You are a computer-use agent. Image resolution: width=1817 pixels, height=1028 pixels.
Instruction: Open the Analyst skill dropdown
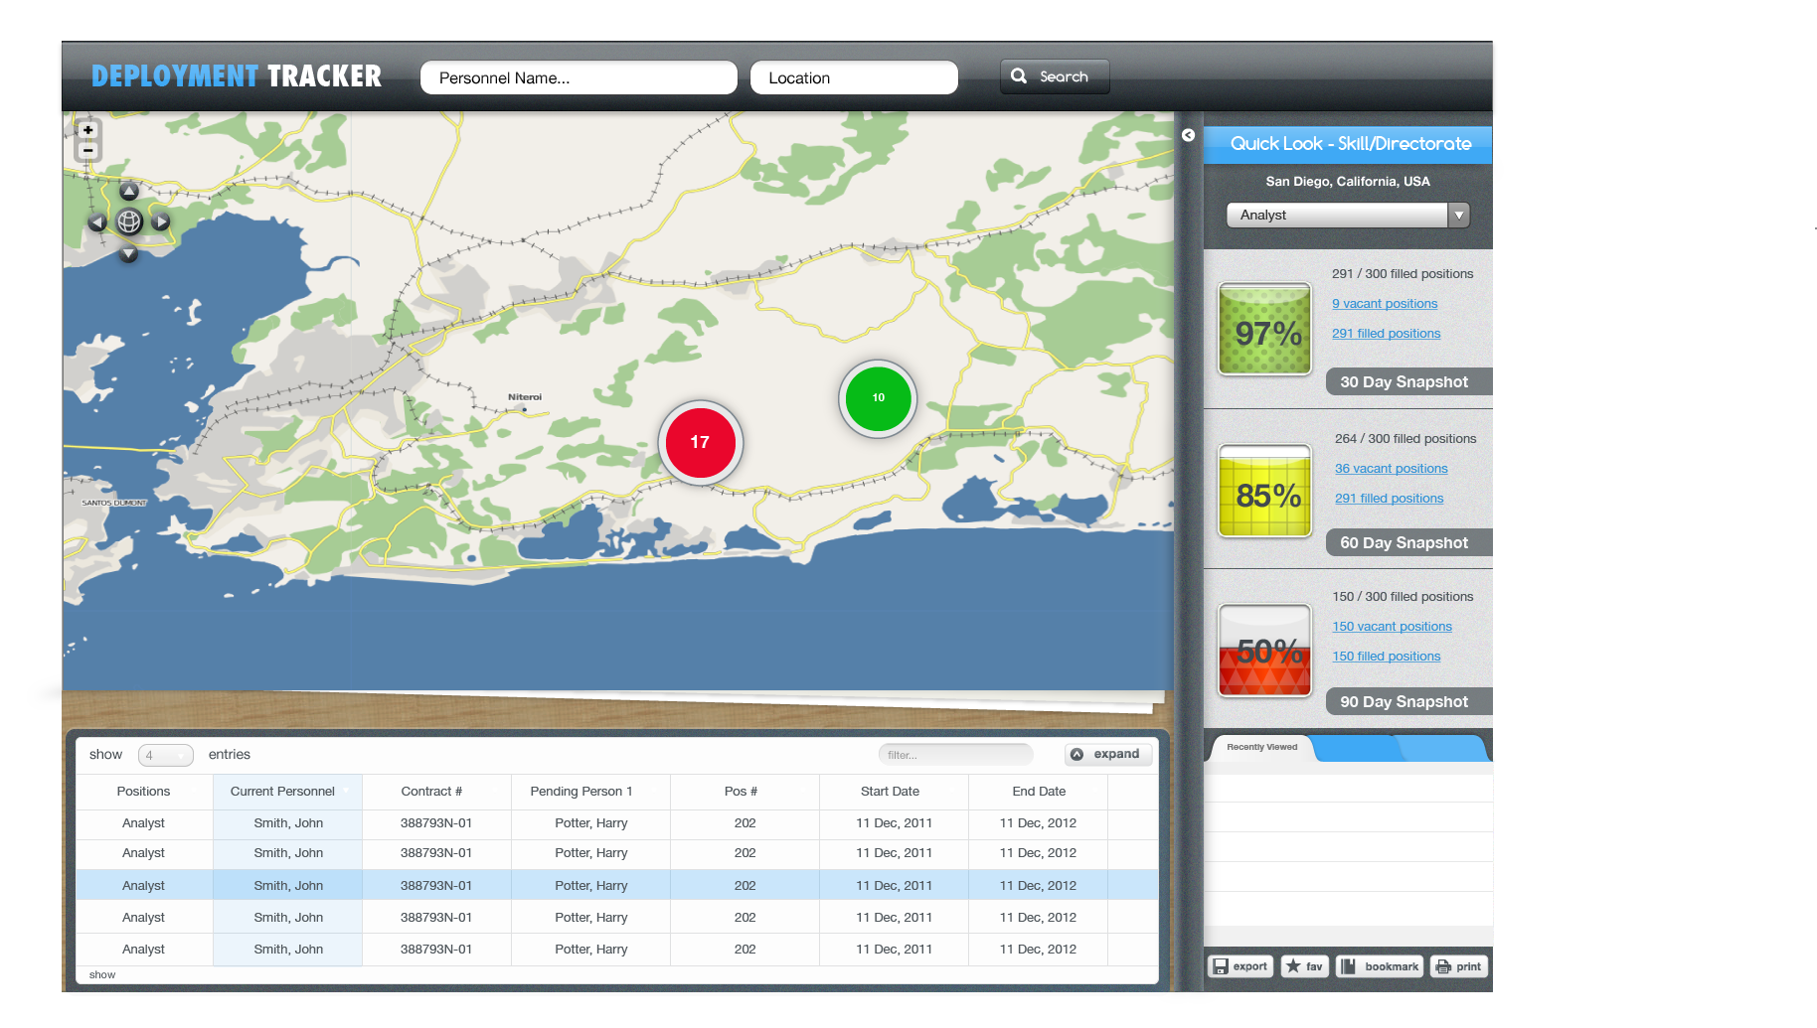(x=1347, y=215)
